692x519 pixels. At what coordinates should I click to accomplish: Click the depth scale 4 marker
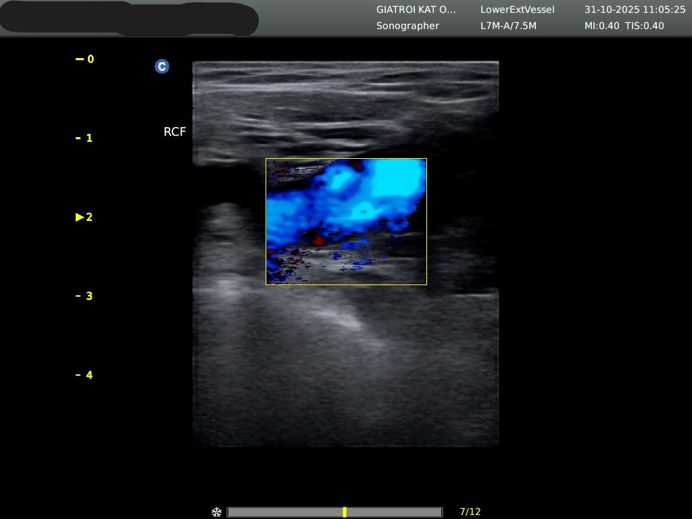point(85,375)
